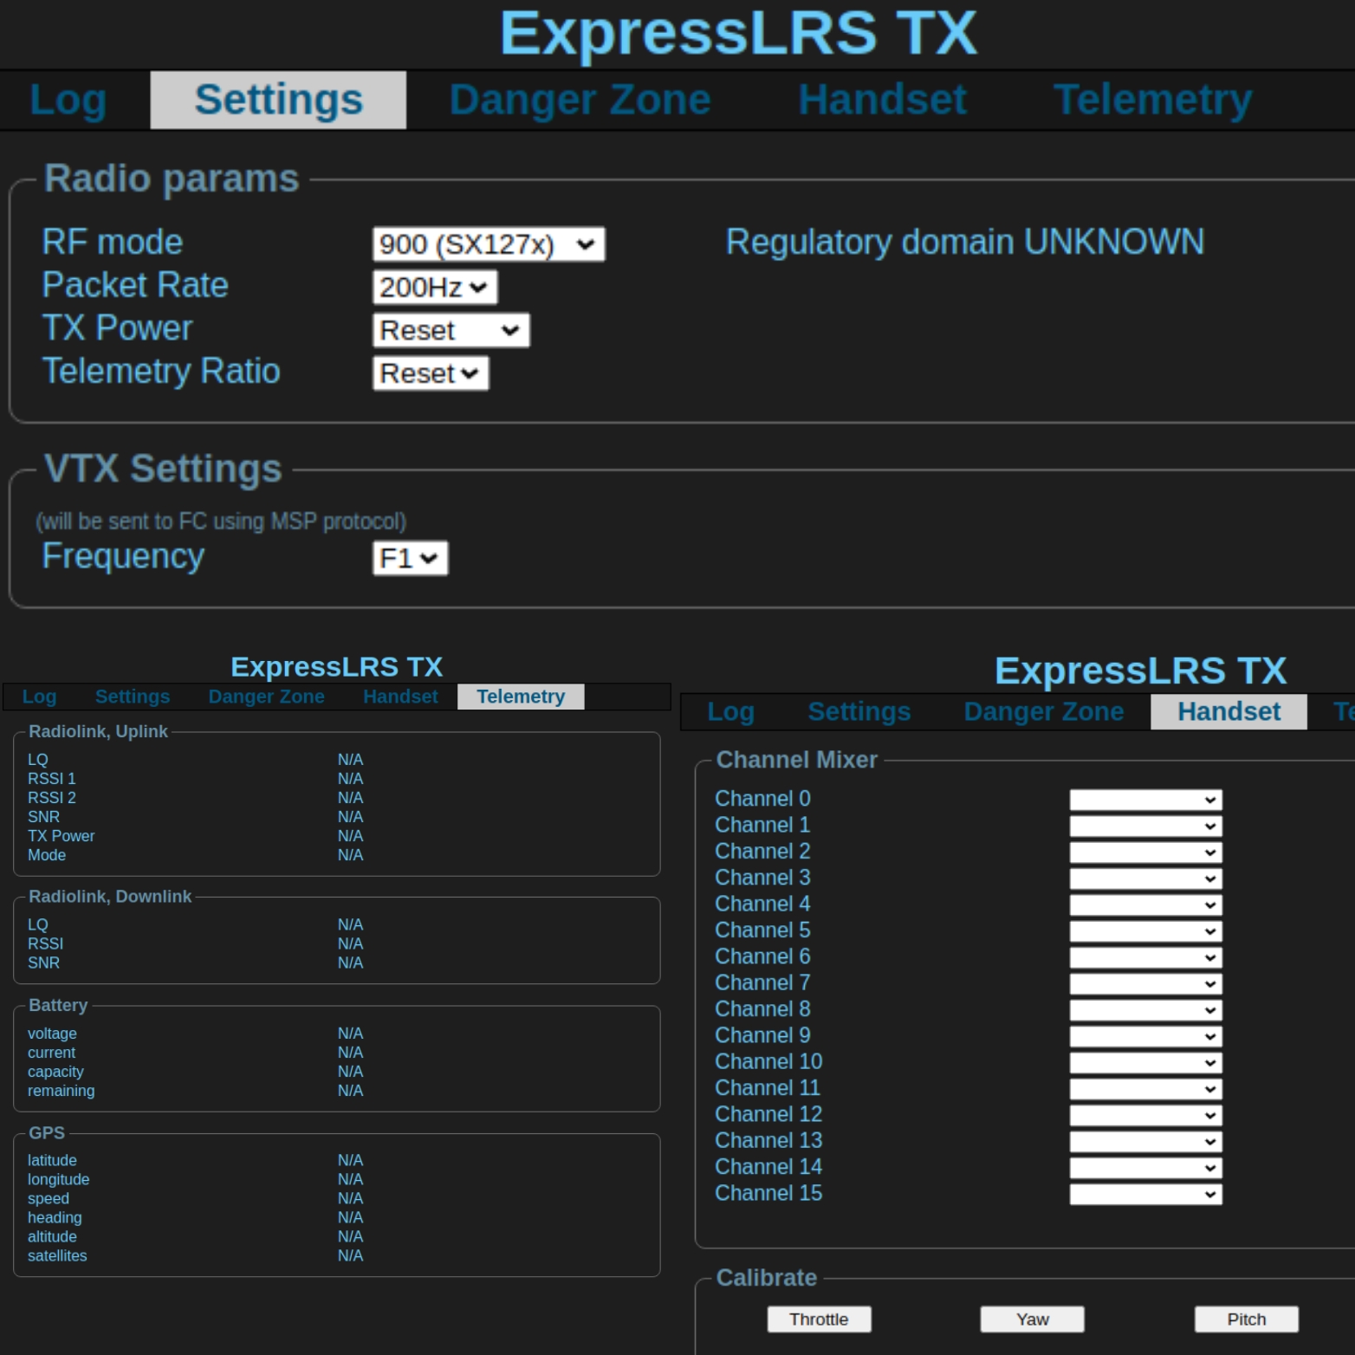
Task: Open Telemetry tab in top panel
Action: click(x=1152, y=100)
